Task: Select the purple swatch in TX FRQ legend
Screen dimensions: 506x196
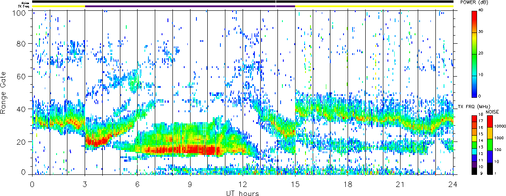Action: [x=474, y=164]
